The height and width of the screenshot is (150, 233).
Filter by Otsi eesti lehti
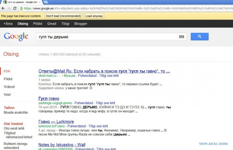pos(14,129)
